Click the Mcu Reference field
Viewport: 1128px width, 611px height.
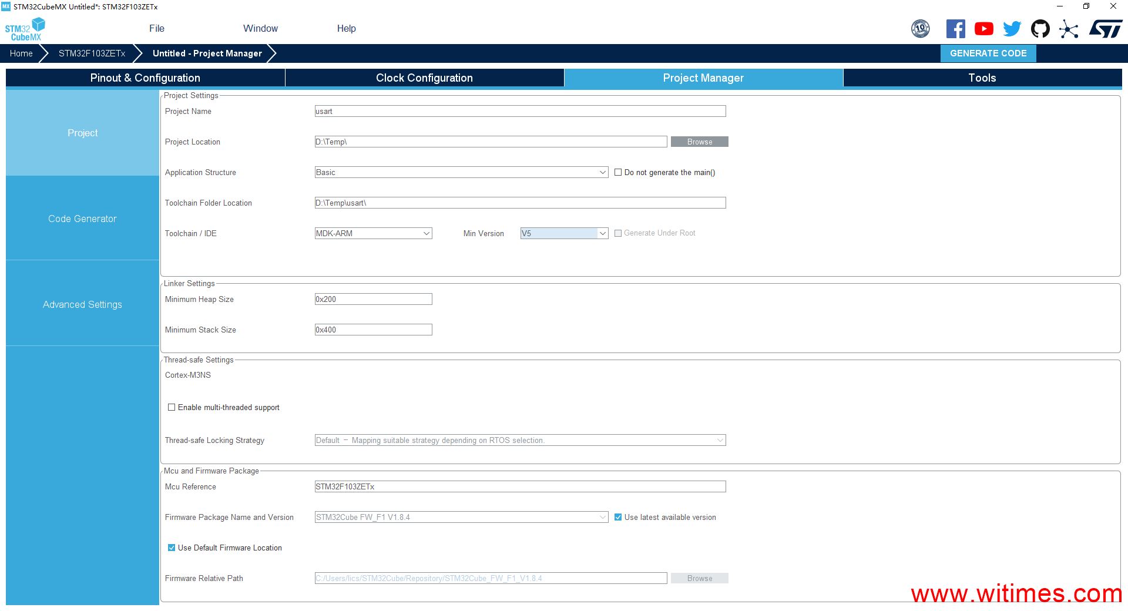click(x=520, y=486)
